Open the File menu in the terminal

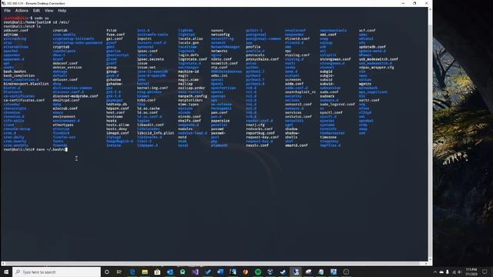(7, 10)
